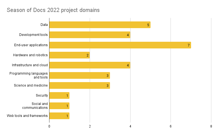Click the 8 tick on the horizontal axis
218x135 pixels.
(x=211, y=126)
